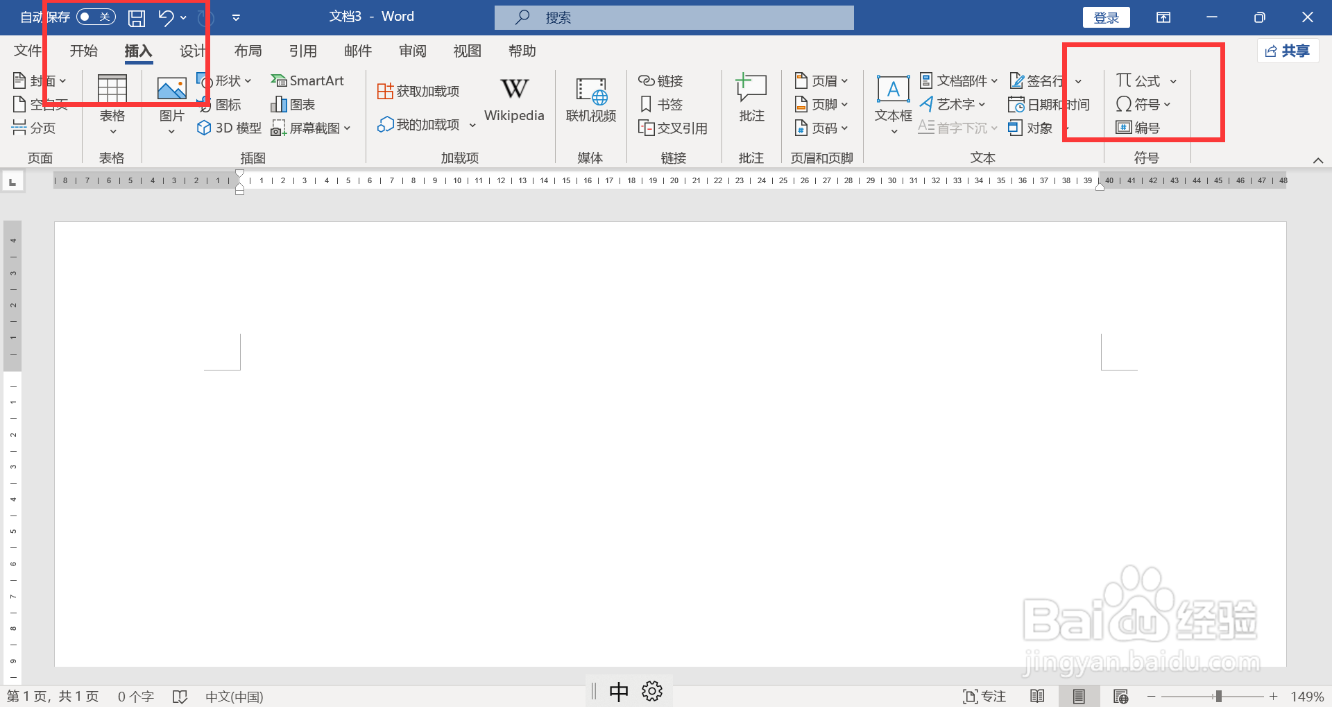Click the search box in title bar
Viewport: 1332px width, 707px height.
click(x=674, y=17)
